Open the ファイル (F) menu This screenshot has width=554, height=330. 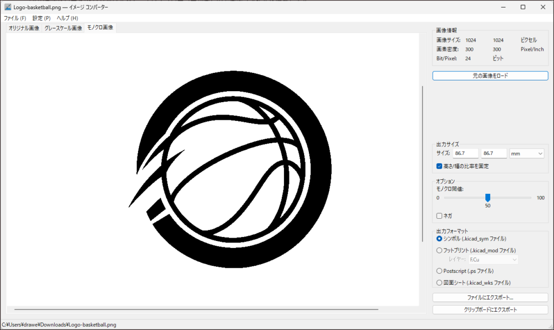pyautogui.click(x=15, y=18)
